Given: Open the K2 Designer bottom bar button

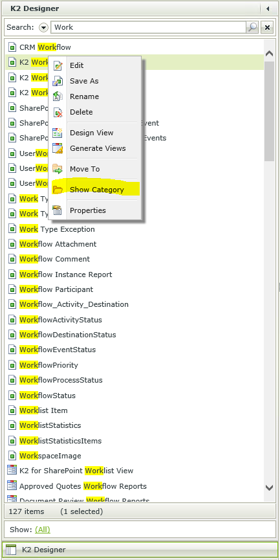Looking at the screenshot, I should coord(140,550).
